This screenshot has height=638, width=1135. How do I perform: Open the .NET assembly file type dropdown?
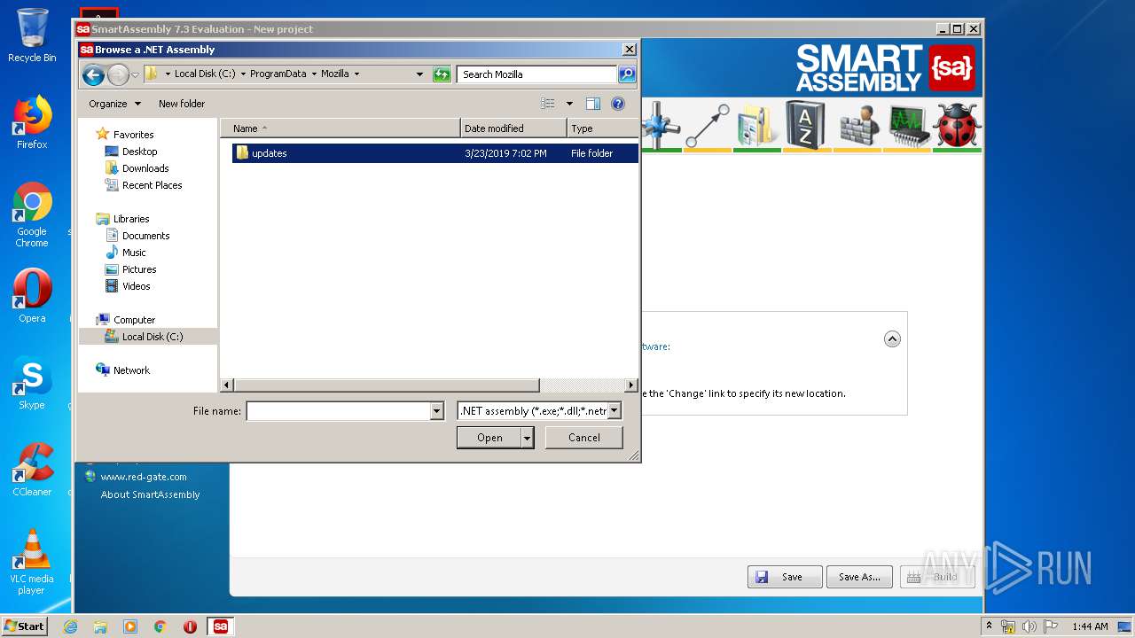click(x=614, y=411)
